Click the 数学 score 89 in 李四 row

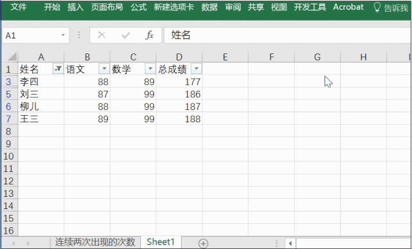pos(133,82)
